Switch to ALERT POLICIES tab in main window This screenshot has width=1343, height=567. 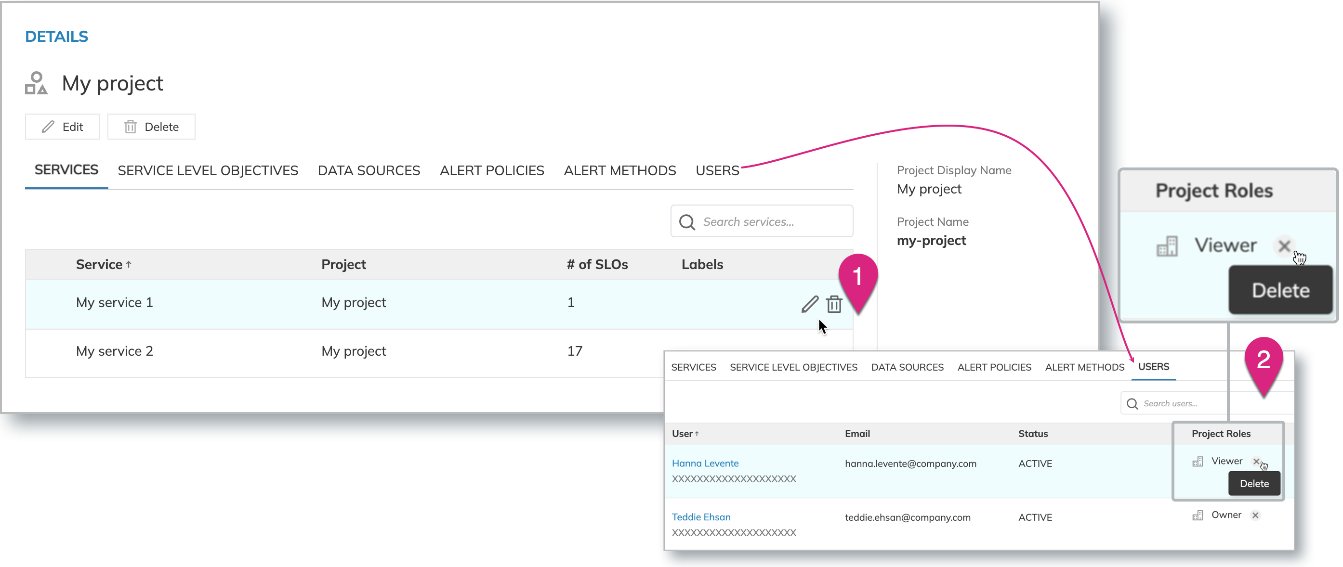[492, 170]
